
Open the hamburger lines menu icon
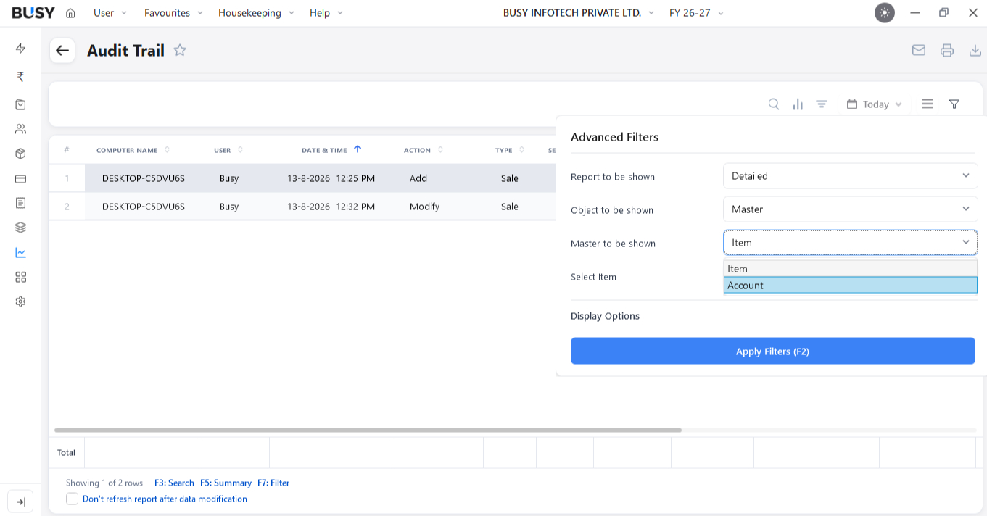click(x=928, y=104)
